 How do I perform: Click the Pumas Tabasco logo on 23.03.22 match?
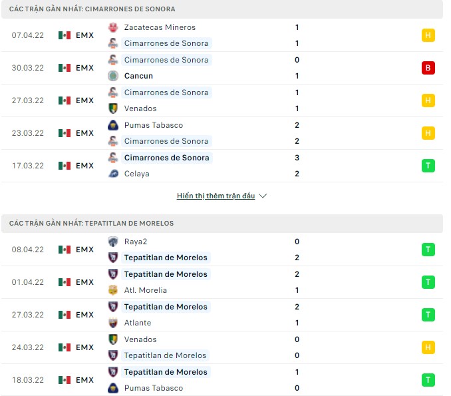113,125
